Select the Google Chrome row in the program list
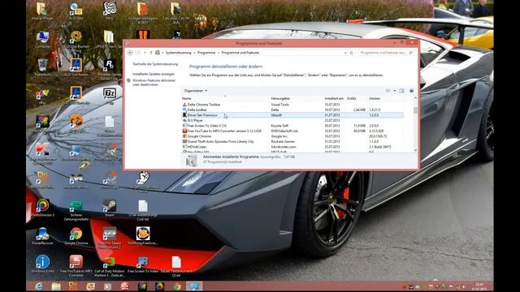The width and height of the screenshot is (520, 292). [292, 136]
